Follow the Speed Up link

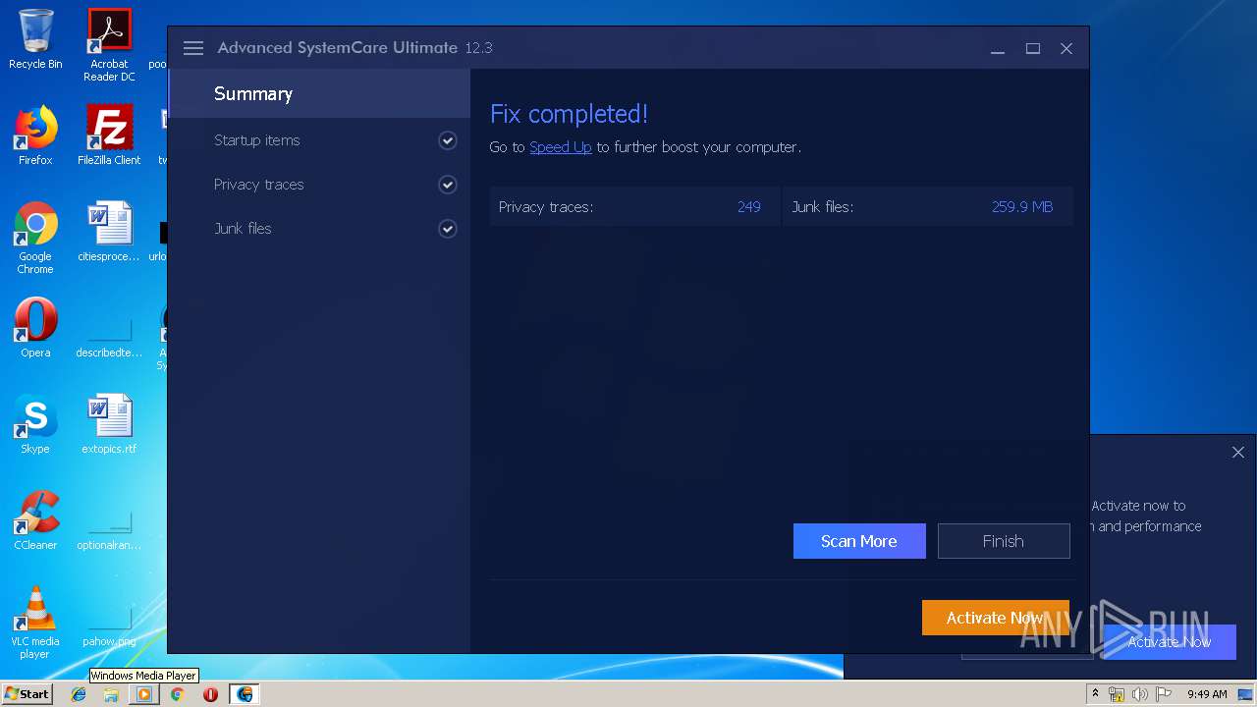(560, 147)
